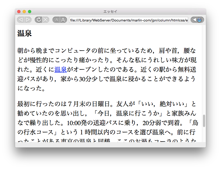Screen dimensions: 221x169
Task: Go back to the previous page
Action: tap(21, 20)
